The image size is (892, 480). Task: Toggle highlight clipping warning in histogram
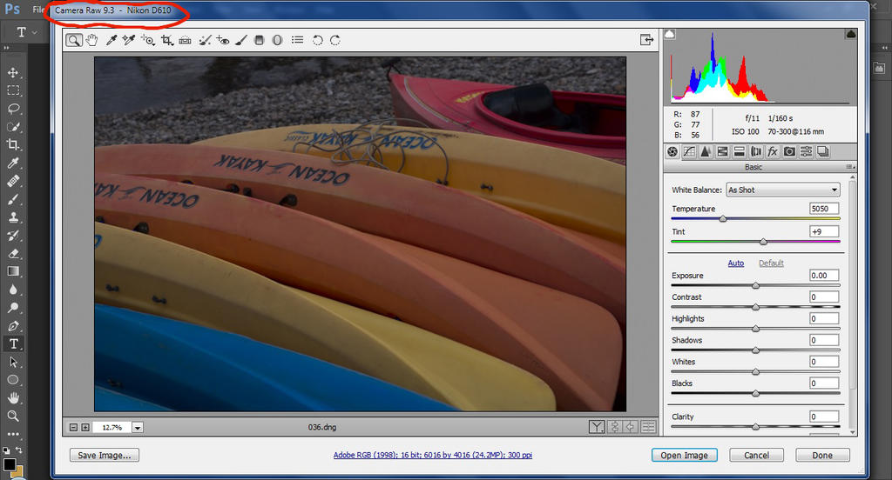[x=850, y=34]
